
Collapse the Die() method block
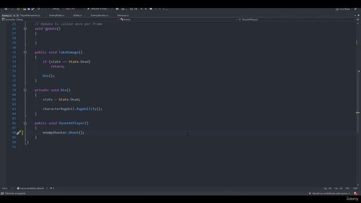(x=25, y=90)
